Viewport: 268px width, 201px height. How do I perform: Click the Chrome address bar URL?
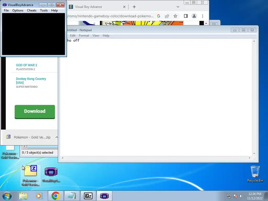[111, 16]
